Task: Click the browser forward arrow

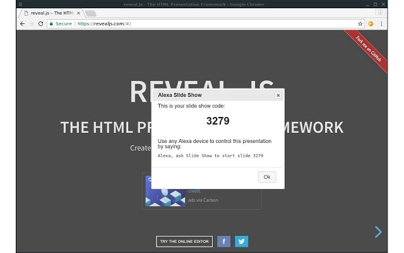Action: pyautogui.click(x=32, y=24)
